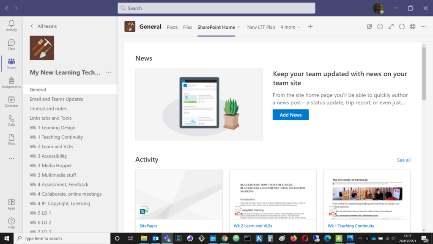The image size is (433, 244).
Task: Click the team avatar image
Action: [42, 48]
